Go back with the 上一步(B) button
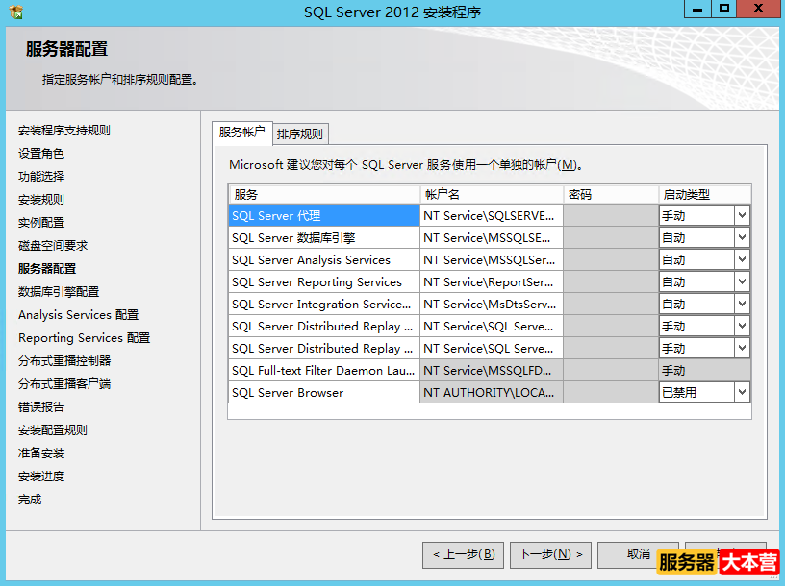 pos(463,554)
